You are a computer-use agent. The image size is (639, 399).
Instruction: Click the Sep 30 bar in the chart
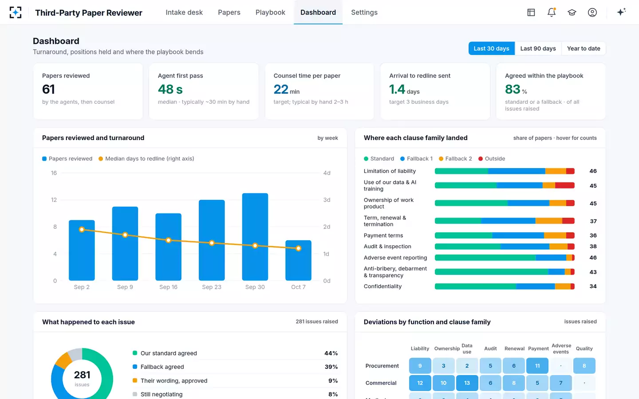click(255, 237)
